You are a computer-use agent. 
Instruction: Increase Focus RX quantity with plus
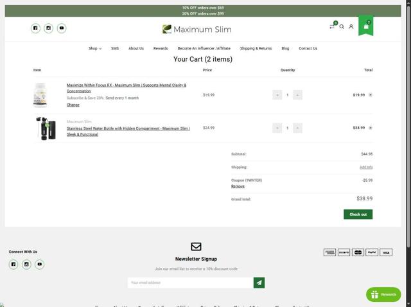(x=297, y=95)
